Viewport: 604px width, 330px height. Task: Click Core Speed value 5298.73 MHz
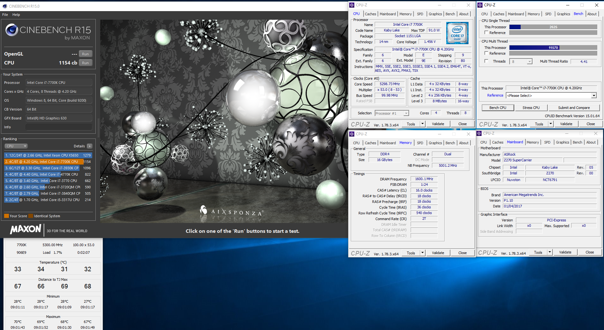(x=390, y=84)
